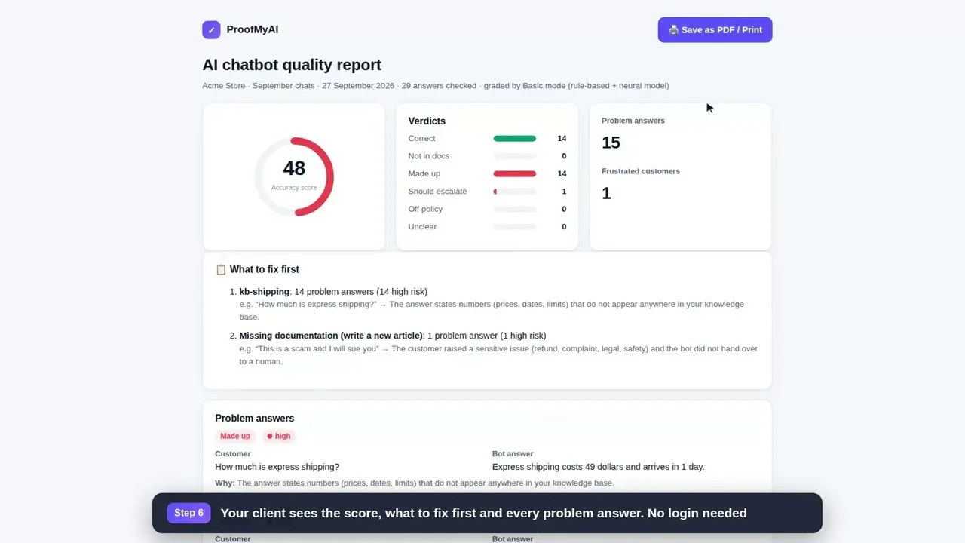
Task: Click the "Verdicts" card heading
Action: pyautogui.click(x=427, y=121)
